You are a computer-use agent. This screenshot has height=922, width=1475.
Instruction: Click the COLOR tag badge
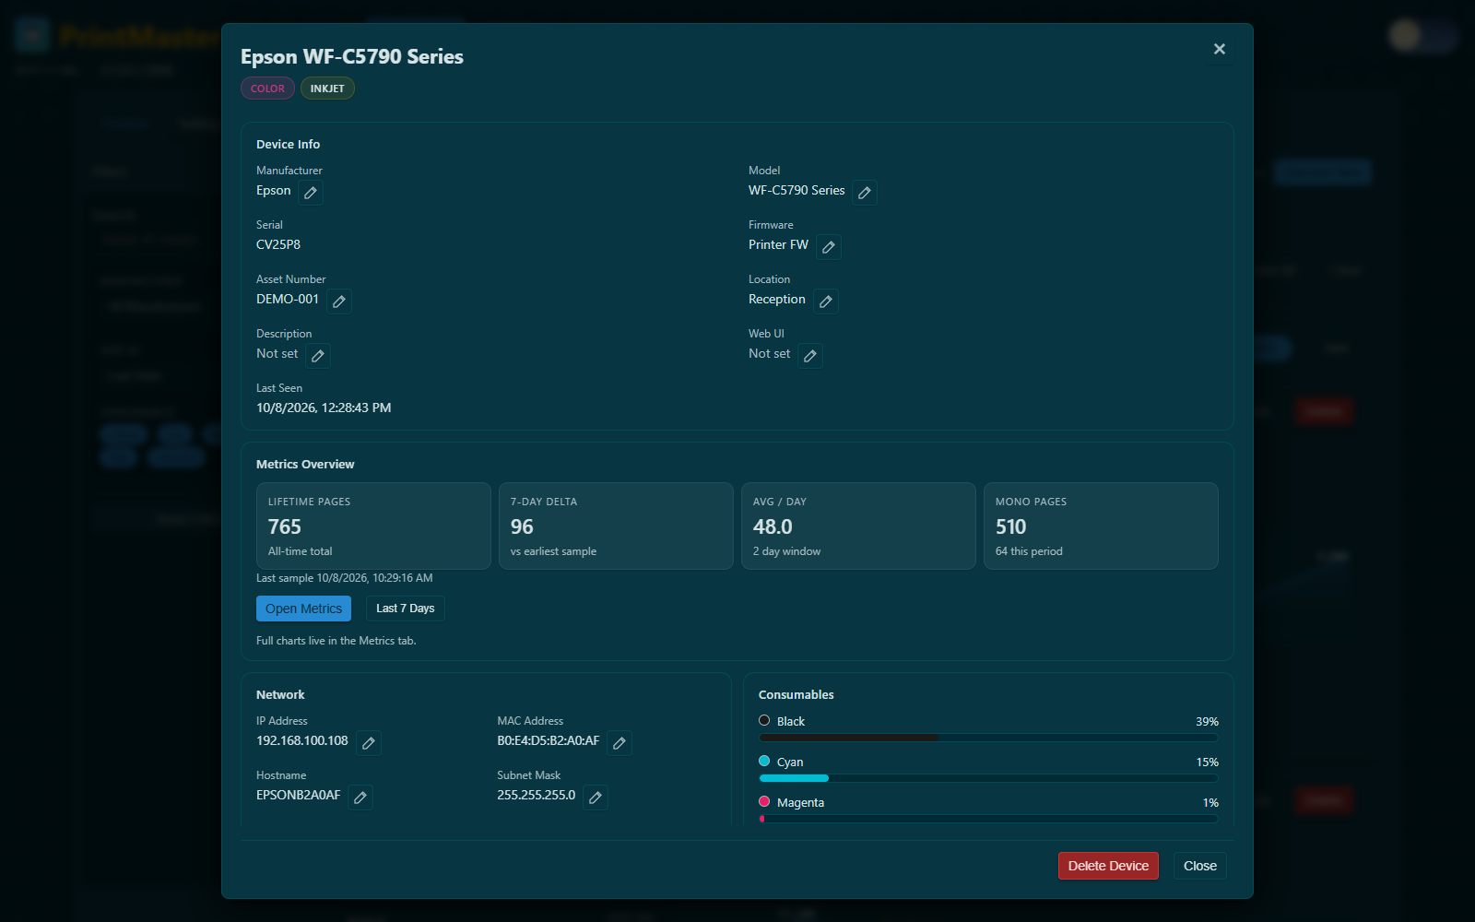[x=267, y=89]
